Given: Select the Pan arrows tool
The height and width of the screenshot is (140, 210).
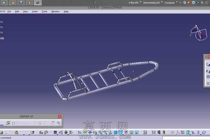Looking at the screenshot, I should coord(90,133).
